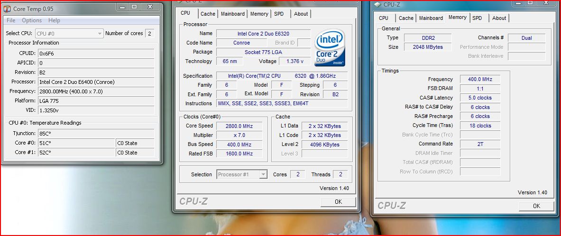
Task: Switch to Cache tab in memory CPU-Z window
Action: [x=406, y=18]
